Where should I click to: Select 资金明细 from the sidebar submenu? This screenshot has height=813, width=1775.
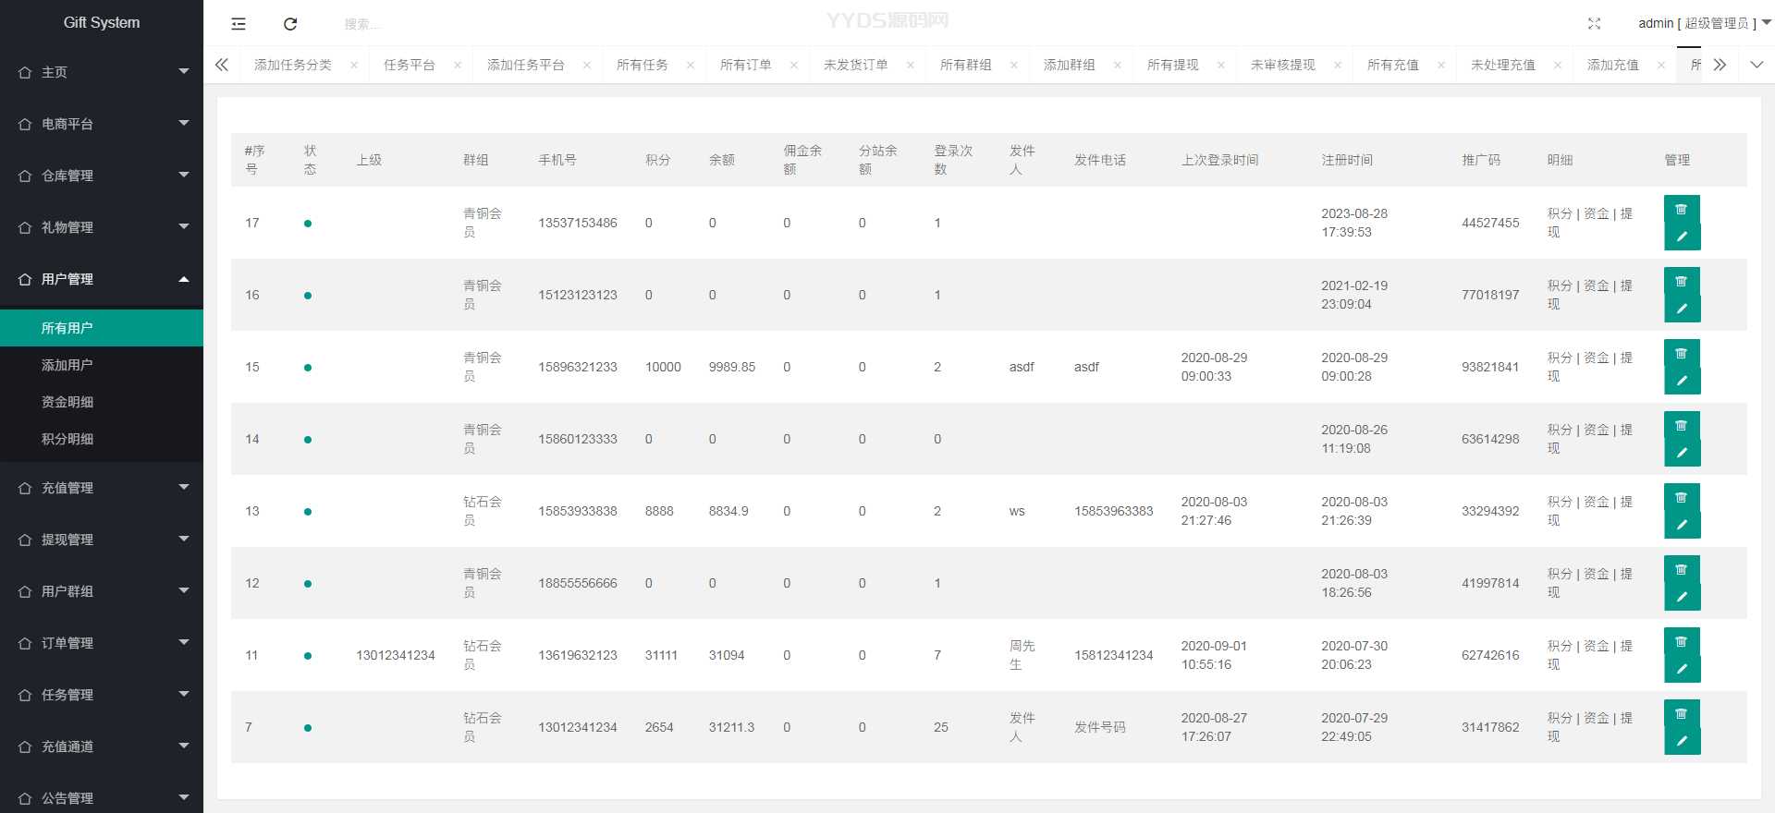[x=67, y=402]
